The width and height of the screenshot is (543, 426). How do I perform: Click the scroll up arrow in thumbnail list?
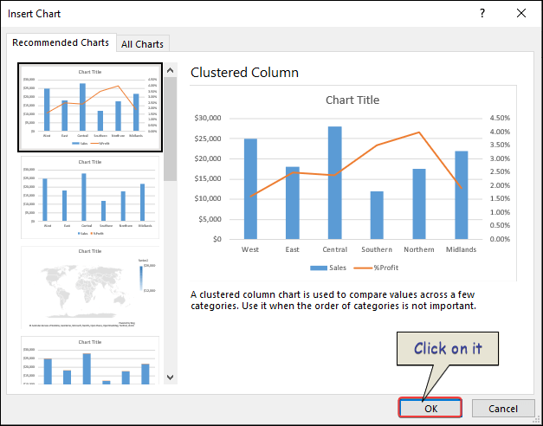pos(170,70)
